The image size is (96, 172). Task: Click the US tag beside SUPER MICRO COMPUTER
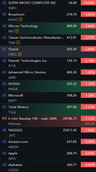point(4,3)
